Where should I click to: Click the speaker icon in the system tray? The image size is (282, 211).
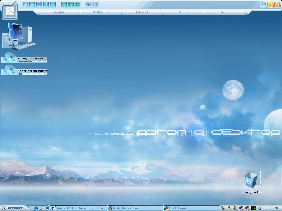(x=235, y=208)
